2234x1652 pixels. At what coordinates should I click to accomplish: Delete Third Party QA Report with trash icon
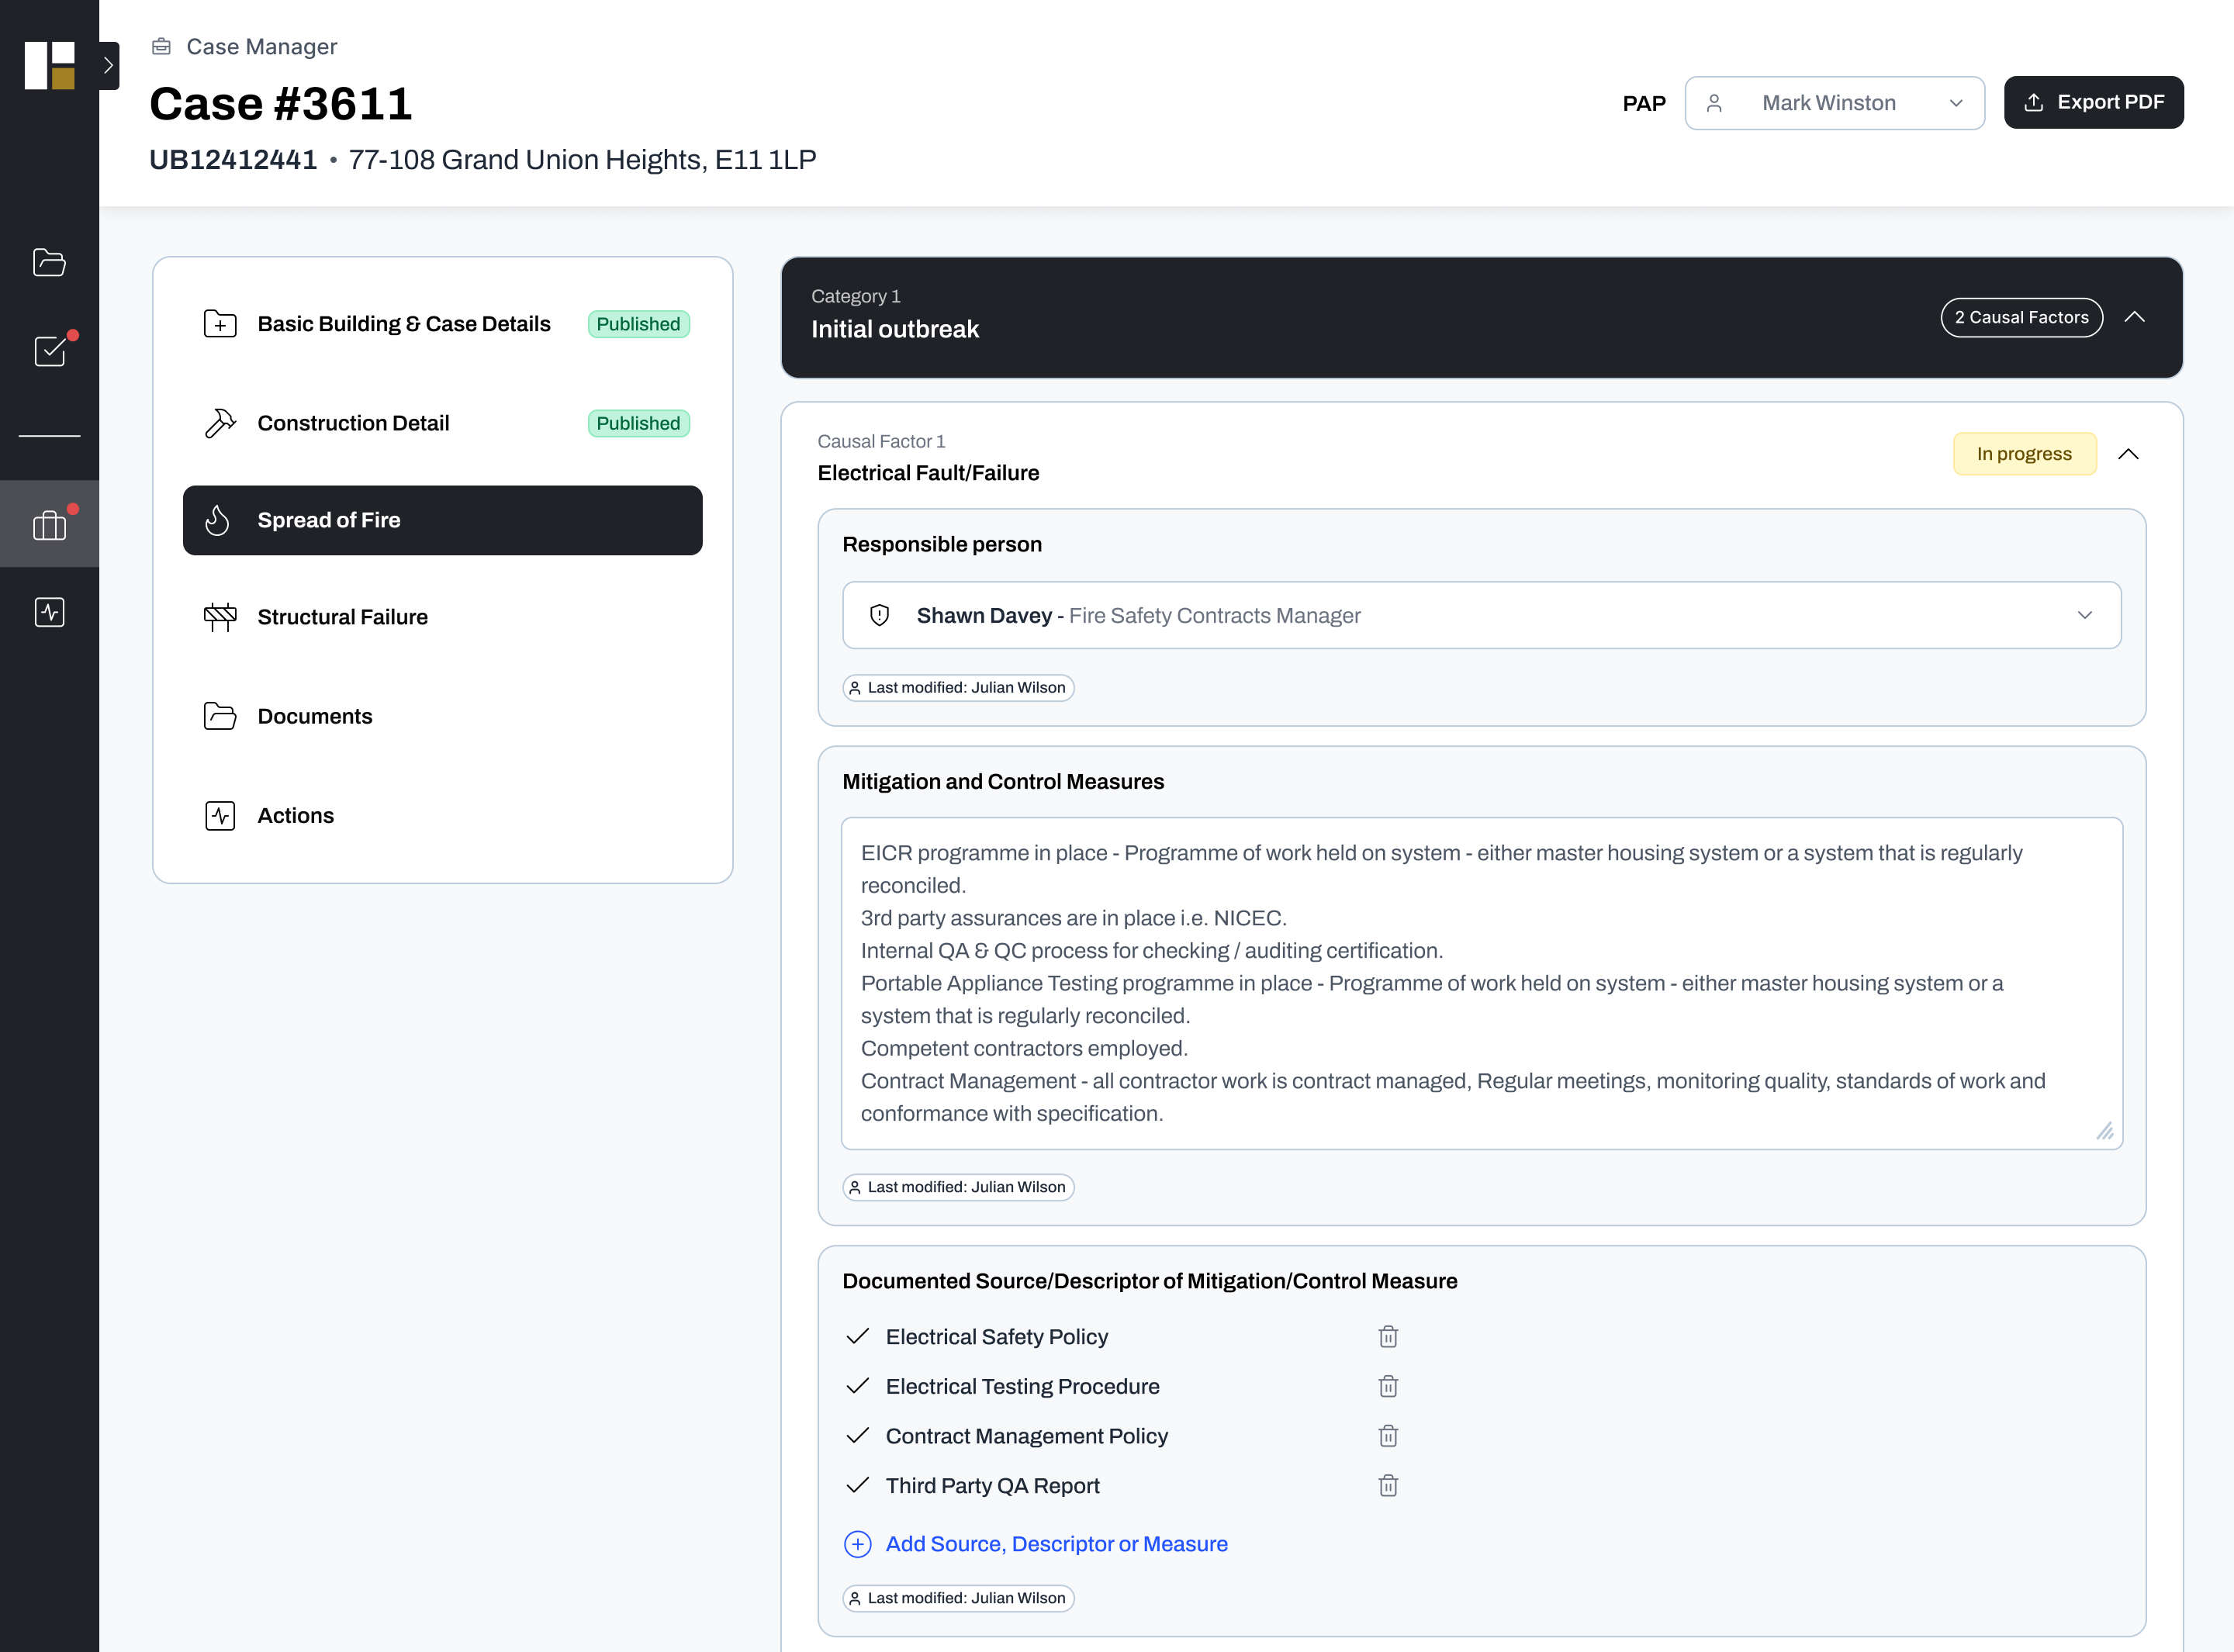pyautogui.click(x=1388, y=1485)
